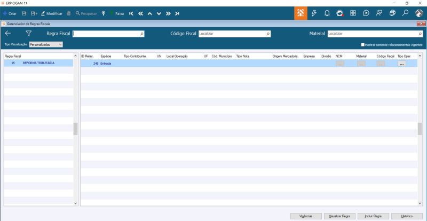427x221 pixels.
Task: Click the Material ellipsis button in row
Action: [x=361, y=64]
